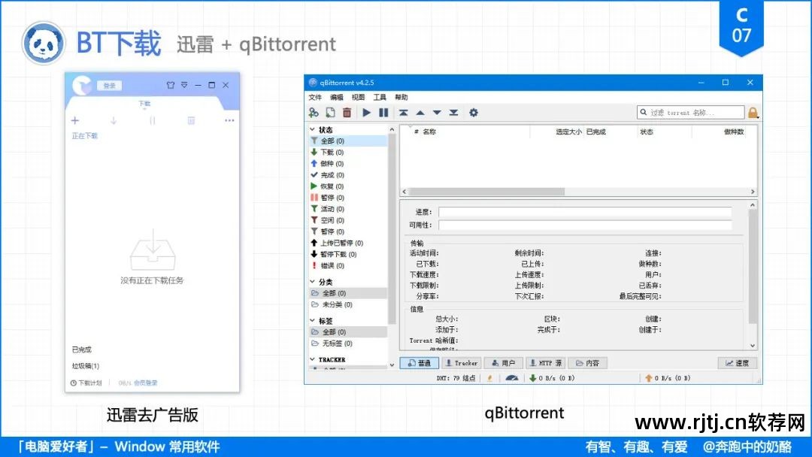Click torrent list horizontal scrollbar

coord(486,192)
